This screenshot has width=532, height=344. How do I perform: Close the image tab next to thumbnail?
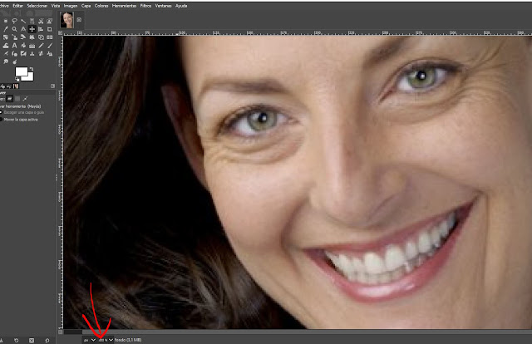[79, 20]
